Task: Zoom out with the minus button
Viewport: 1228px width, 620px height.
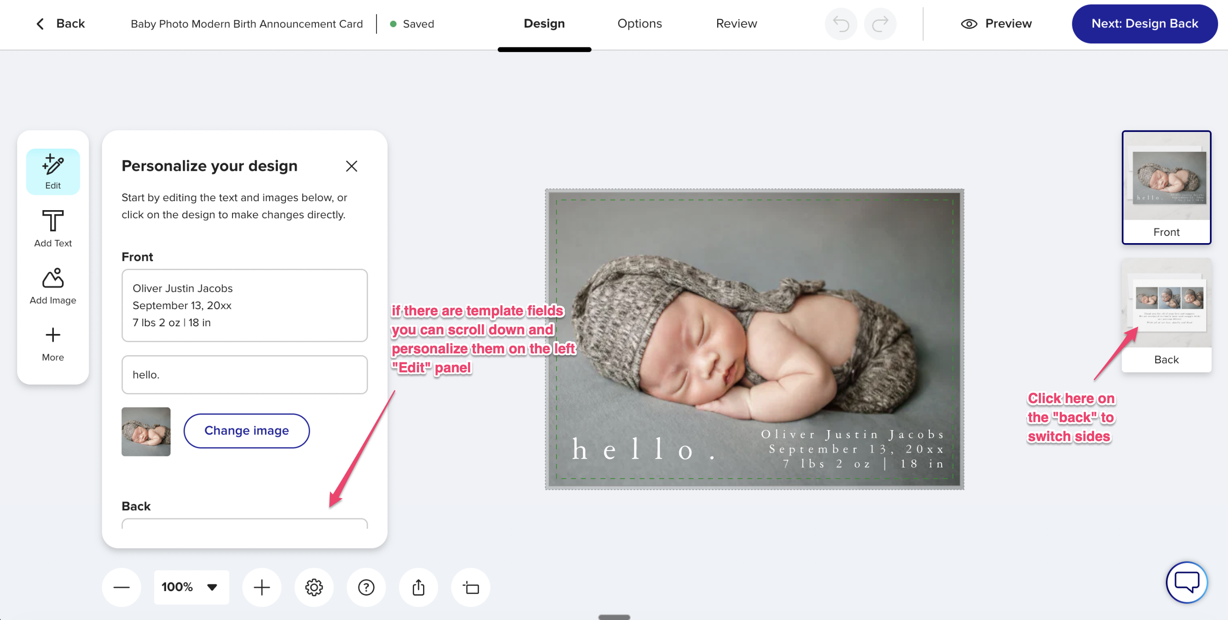Action: [122, 587]
